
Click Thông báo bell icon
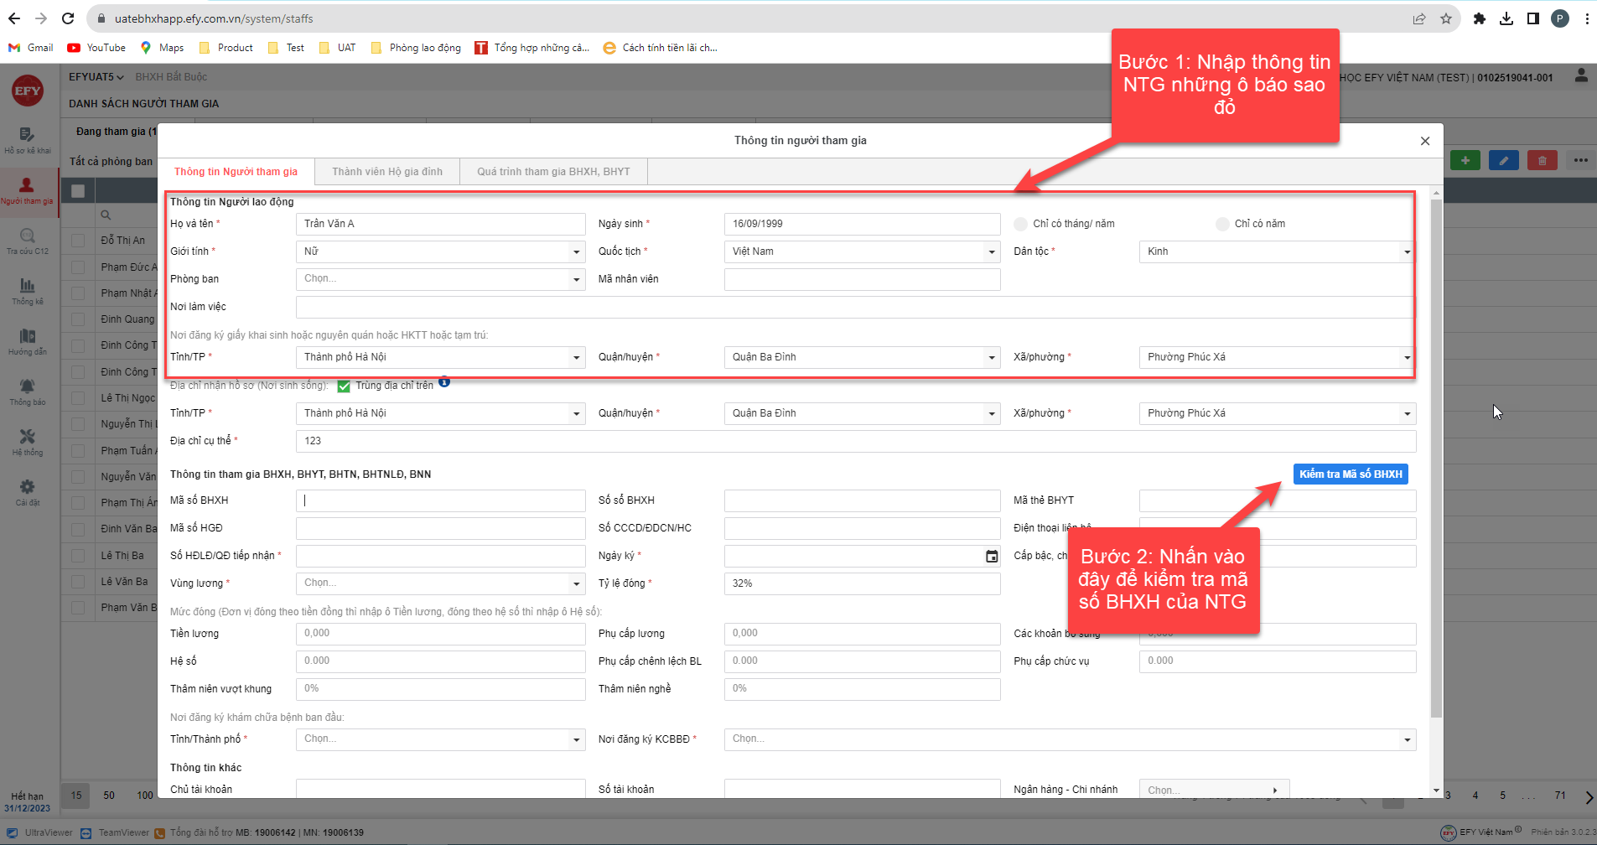click(27, 386)
